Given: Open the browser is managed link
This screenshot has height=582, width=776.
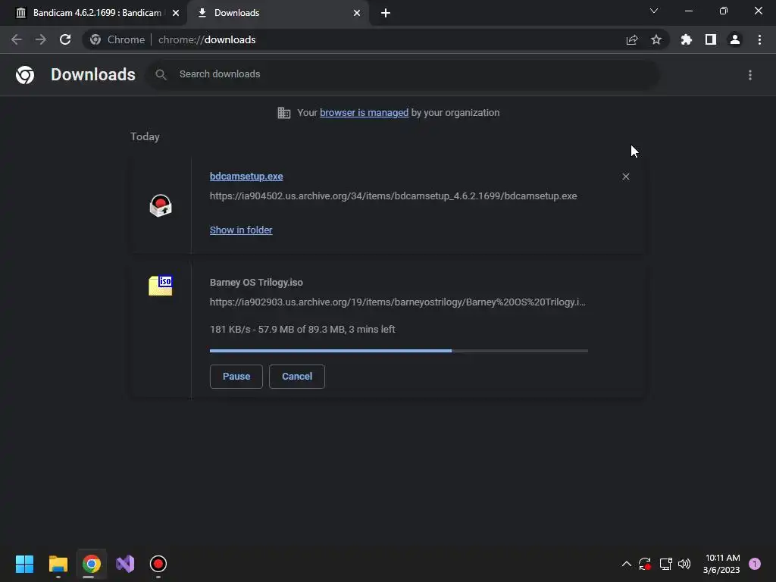Looking at the screenshot, I should (x=365, y=113).
